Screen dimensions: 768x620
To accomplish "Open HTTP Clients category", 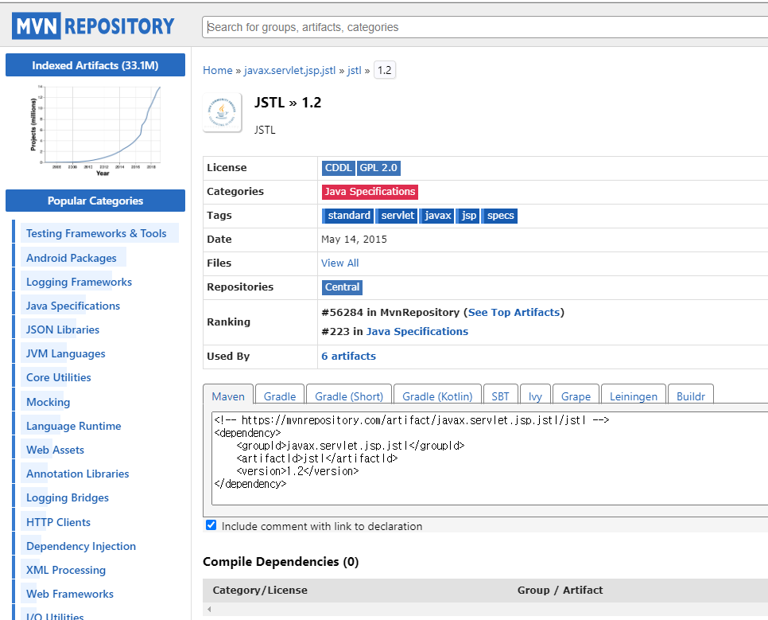I will point(58,522).
